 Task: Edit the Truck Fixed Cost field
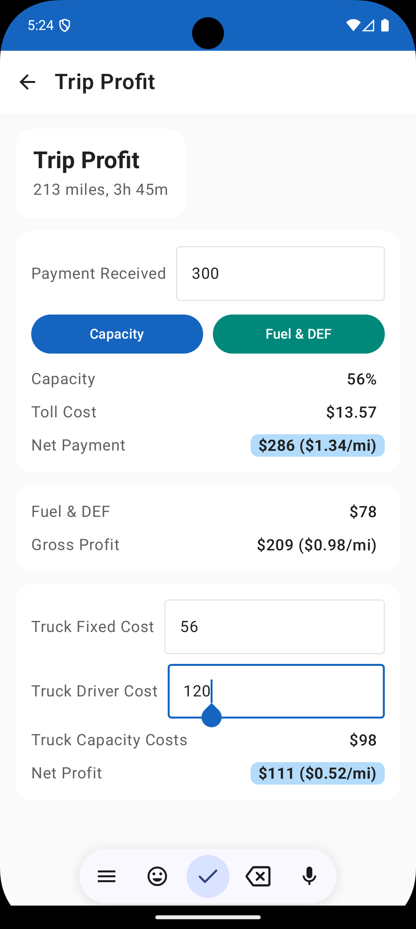coord(274,627)
